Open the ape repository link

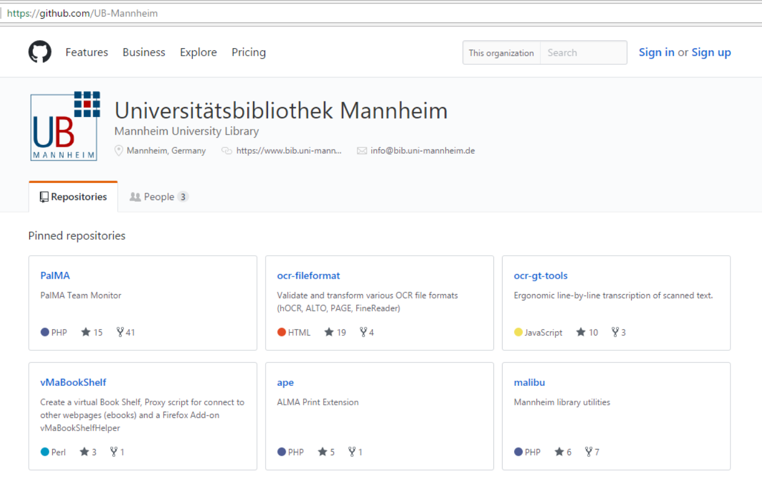pos(285,383)
